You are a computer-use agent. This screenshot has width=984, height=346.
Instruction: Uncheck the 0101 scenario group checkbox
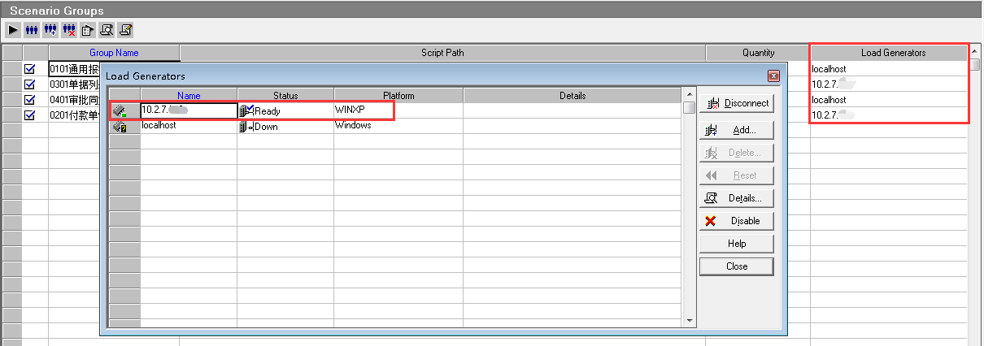[x=30, y=69]
